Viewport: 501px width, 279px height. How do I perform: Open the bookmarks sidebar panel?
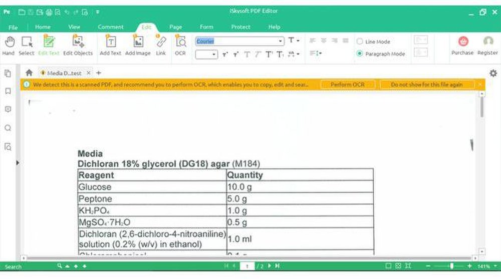pyautogui.click(x=8, y=91)
